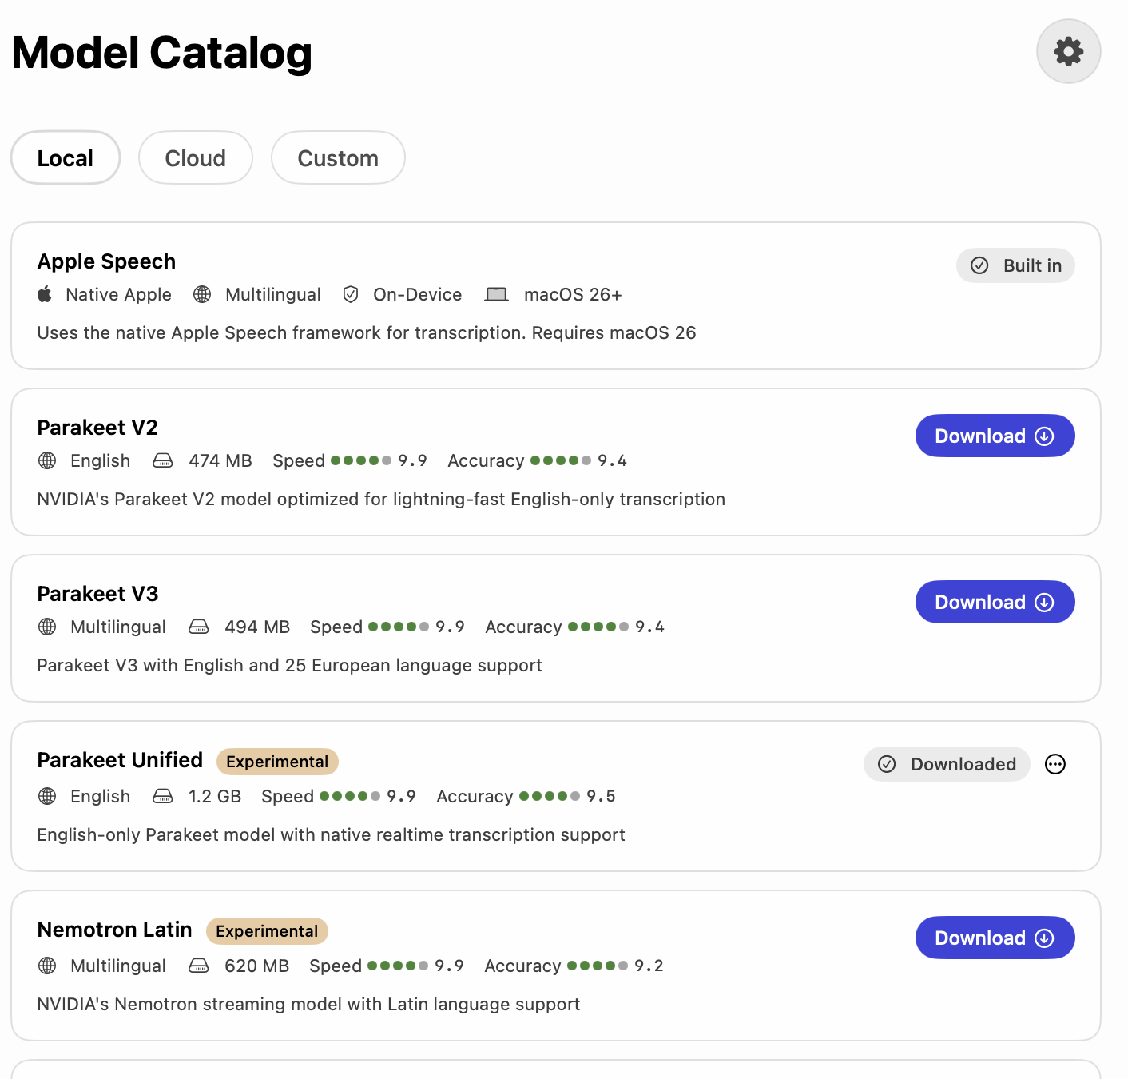Click the Parakeet V3 speed rating dots

[399, 627]
